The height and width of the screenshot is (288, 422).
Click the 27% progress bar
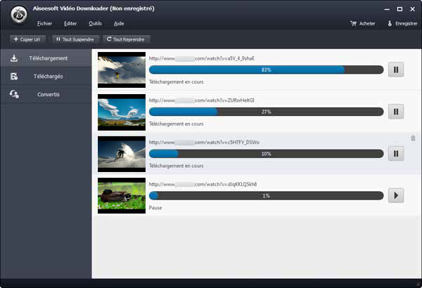(x=266, y=112)
